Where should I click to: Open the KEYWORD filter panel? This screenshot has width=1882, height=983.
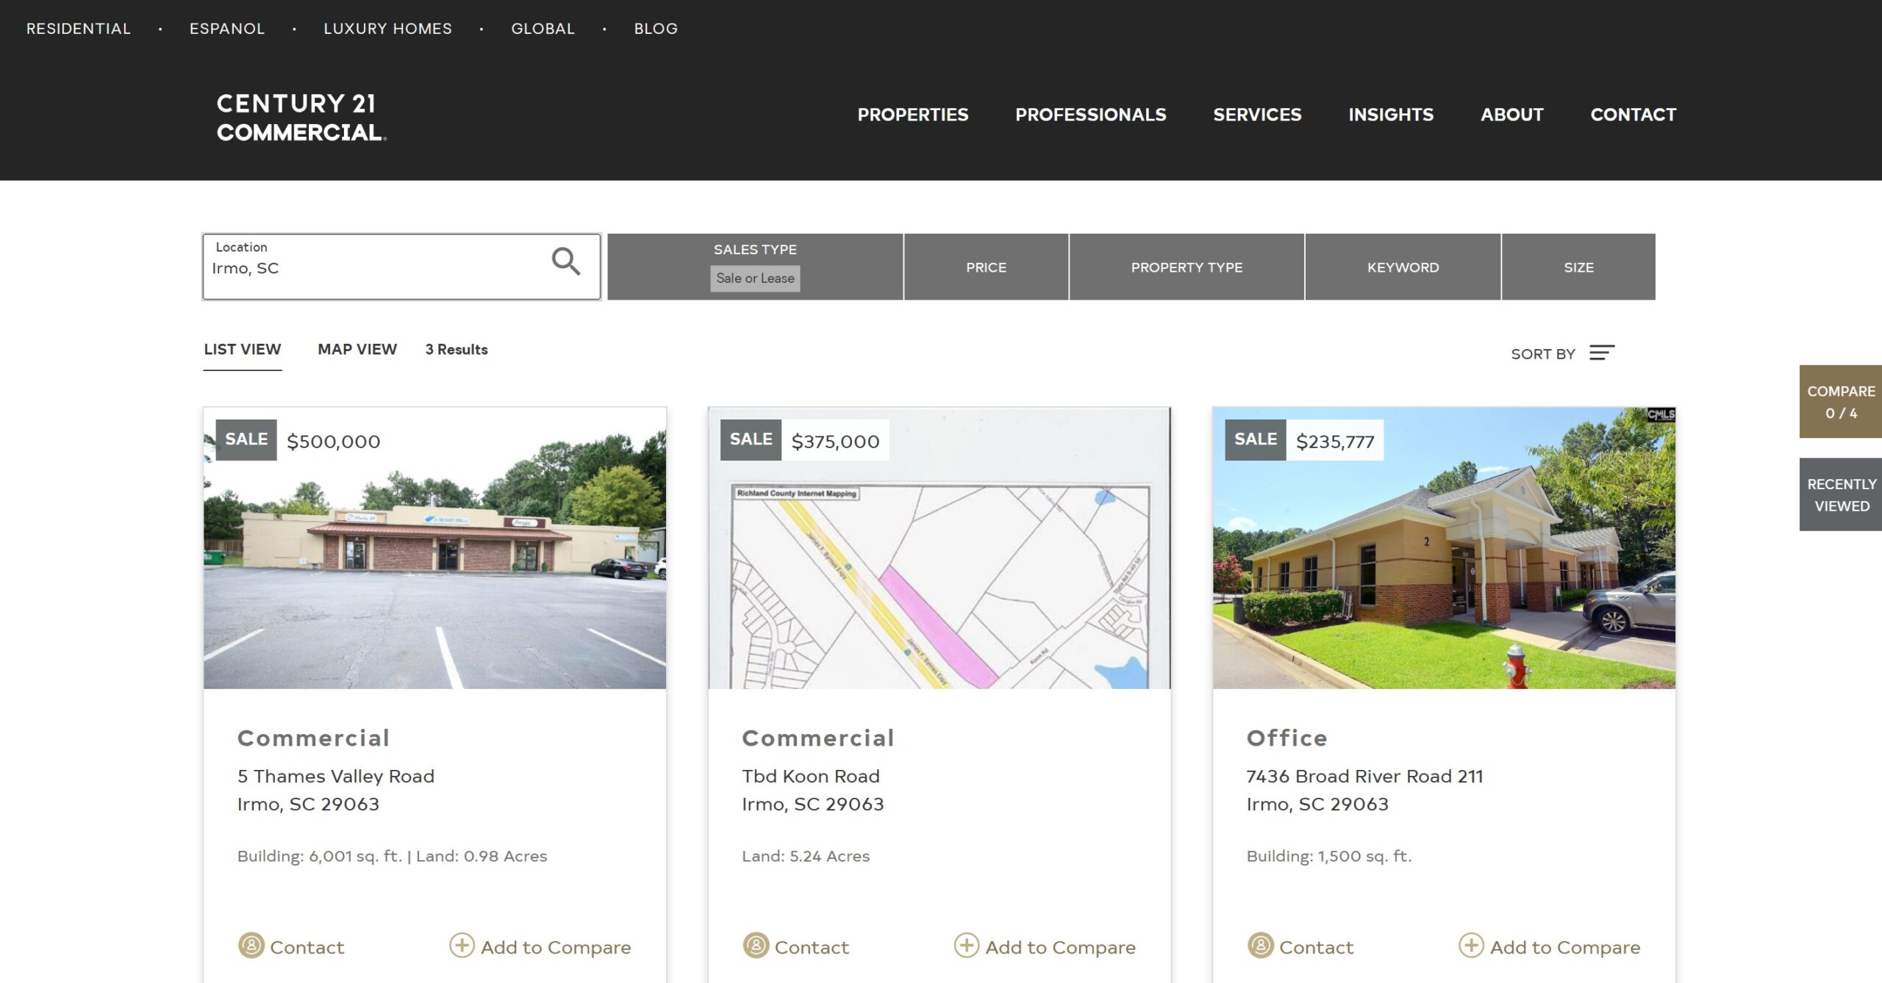(x=1403, y=267)
